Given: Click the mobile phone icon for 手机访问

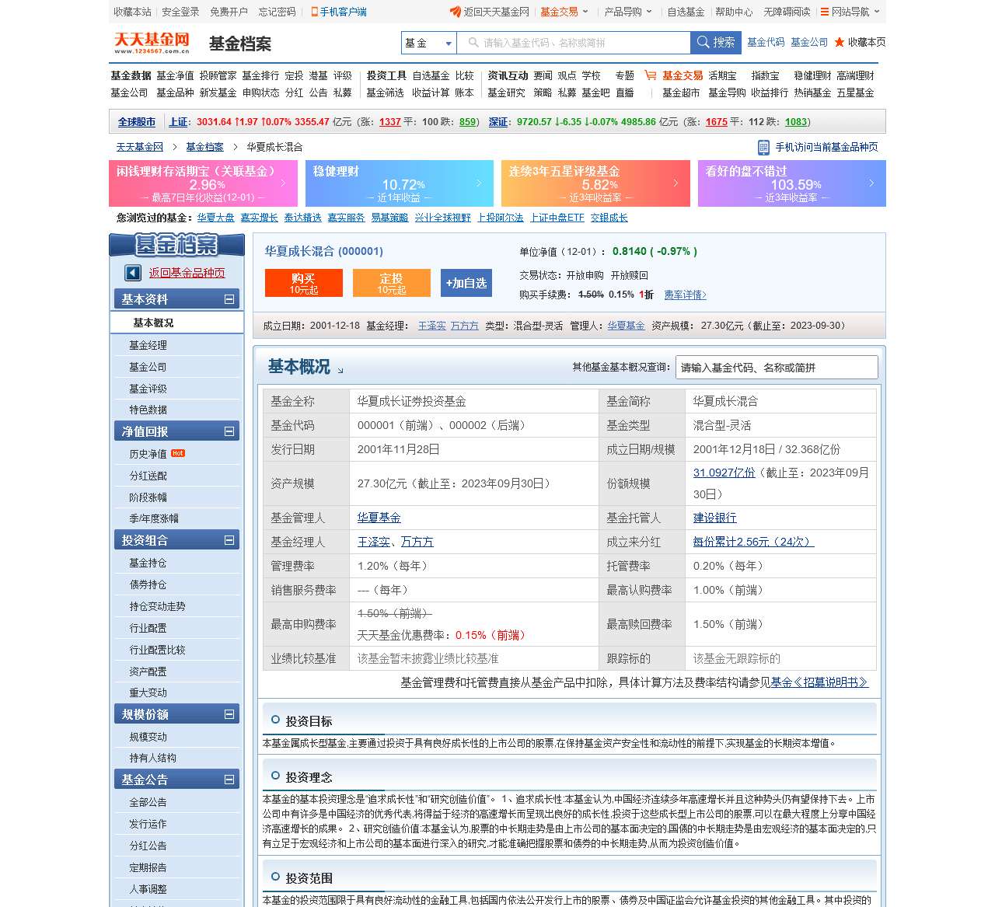Looking at the screenshot, I should tap(763, 147).
